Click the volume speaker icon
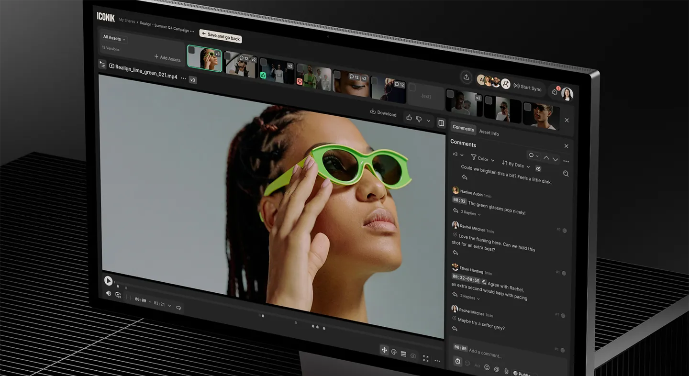Viewport: 689px width, 376px height. click(x=109, y=293)
